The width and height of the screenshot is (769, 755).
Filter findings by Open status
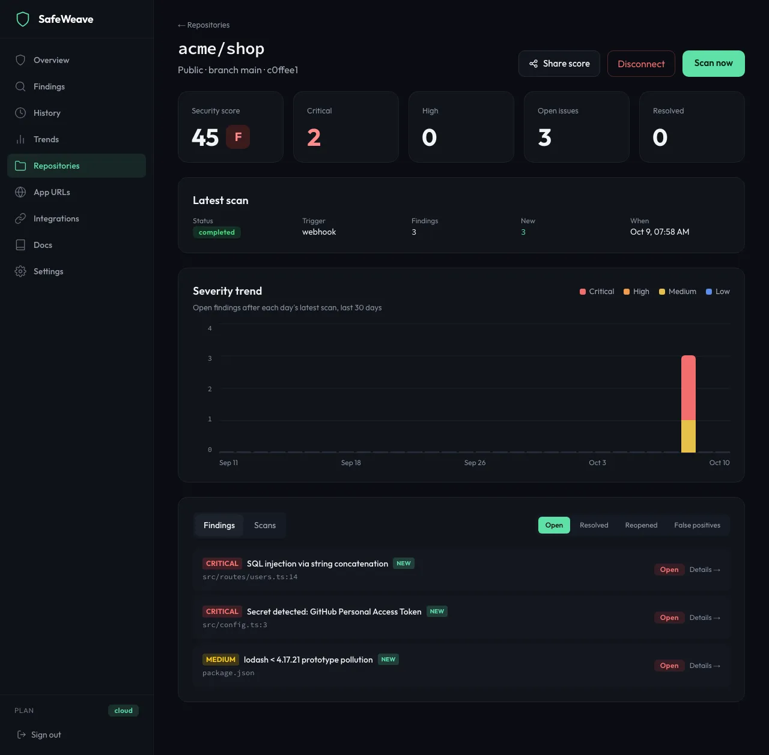[x=554, y=525]
